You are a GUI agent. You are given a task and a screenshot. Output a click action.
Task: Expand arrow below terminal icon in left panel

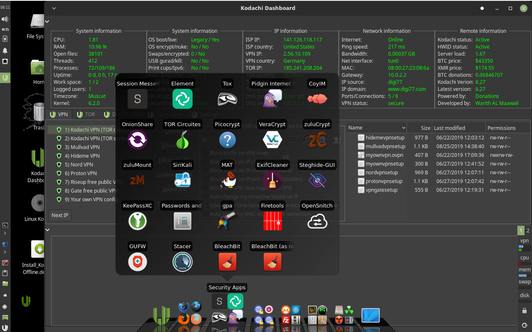[5, 234]
